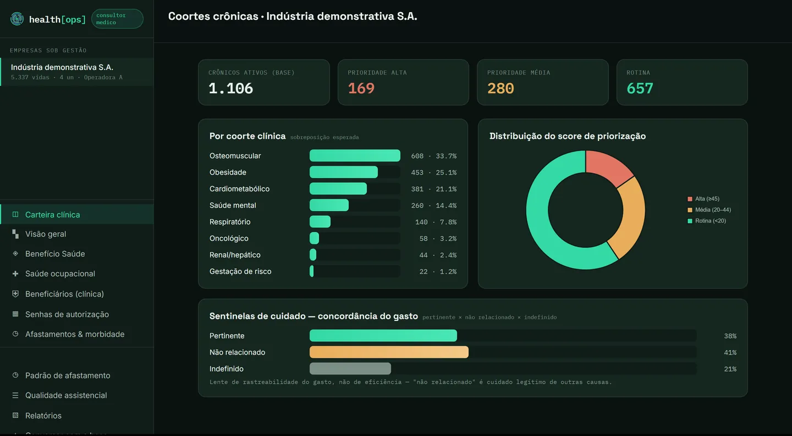Click the 41% value for Não relacionado
Viewport: 792px width, 436px height.
point(730,352)
